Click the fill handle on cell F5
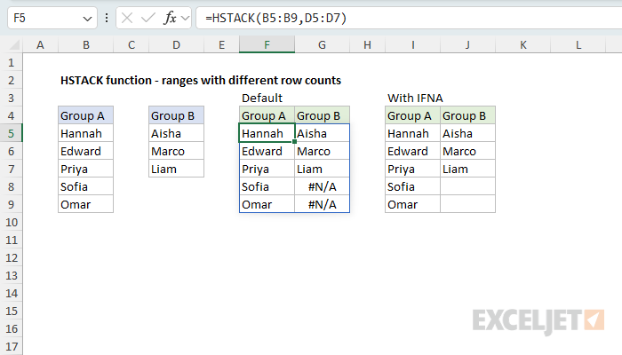This screenshot has height=355, width=622. (x=295, y=141)
